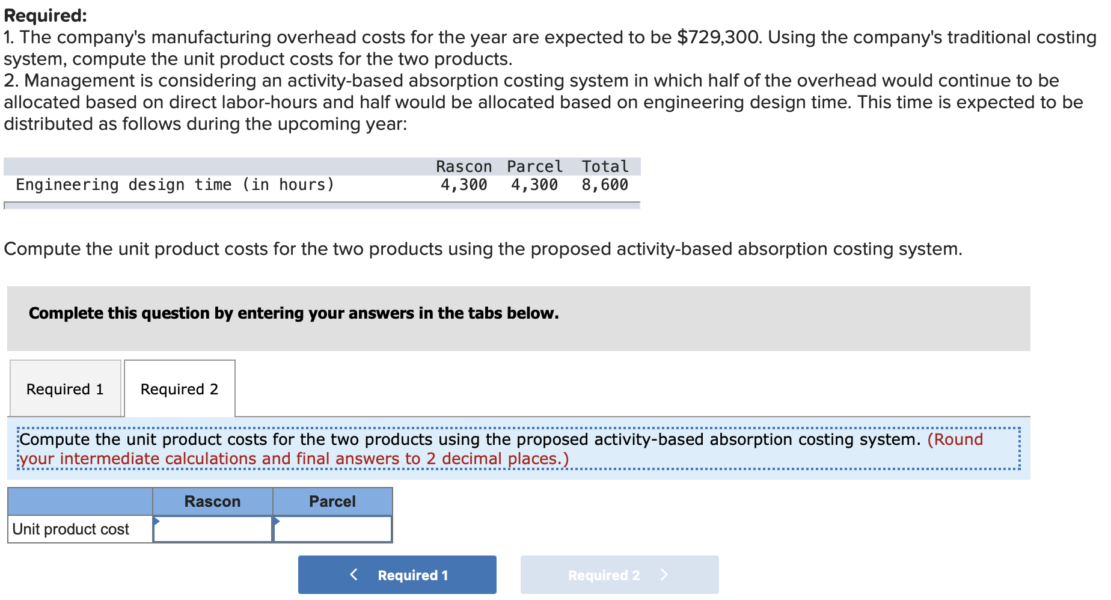Screen dimensions: 1111x600
Task: Click the Required 1 navigation button
Action: (397, 575)
